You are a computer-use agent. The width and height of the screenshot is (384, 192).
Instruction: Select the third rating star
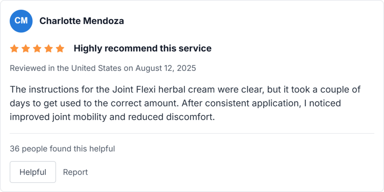37,48
